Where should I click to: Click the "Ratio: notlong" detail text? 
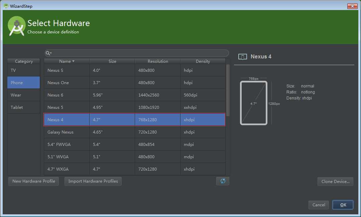point(300,92)
